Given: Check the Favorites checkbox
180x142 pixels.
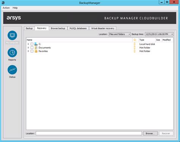Looking at the screenshot, I should tap(32, 51).
